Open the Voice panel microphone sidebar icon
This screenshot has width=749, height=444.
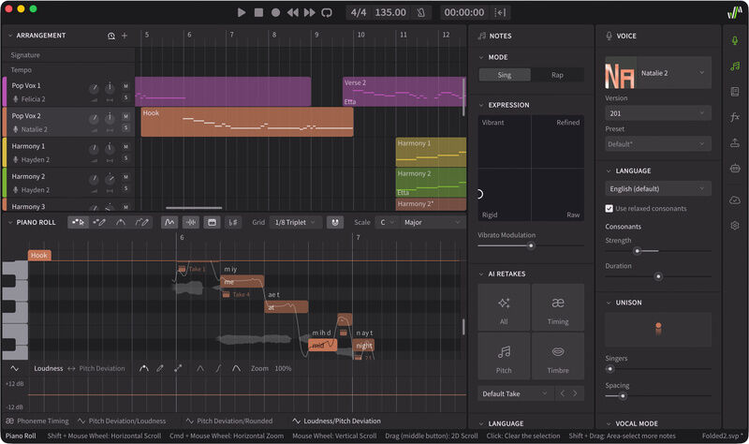[735, 40]
